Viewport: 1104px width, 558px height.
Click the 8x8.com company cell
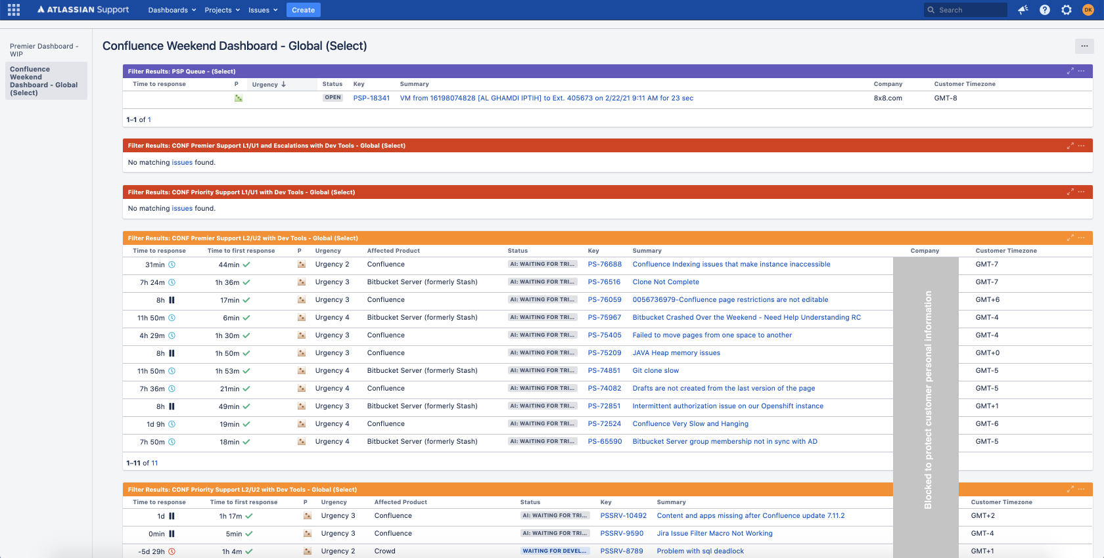[x=888, y=98]
